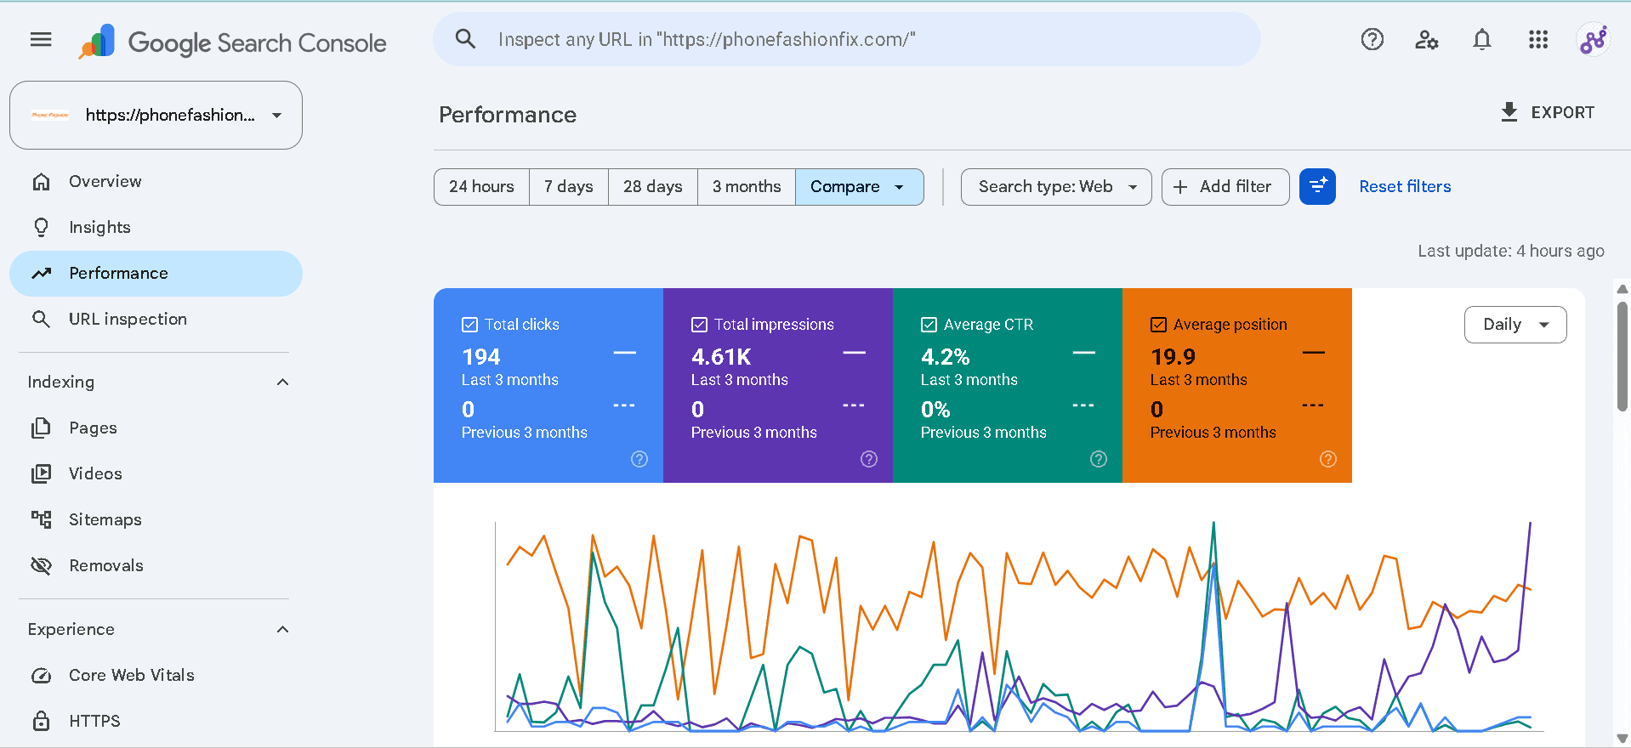Screen dimensions: 1631x748
Task: Click the scrollbar up arrow
Action: [x=1622, y=289]
